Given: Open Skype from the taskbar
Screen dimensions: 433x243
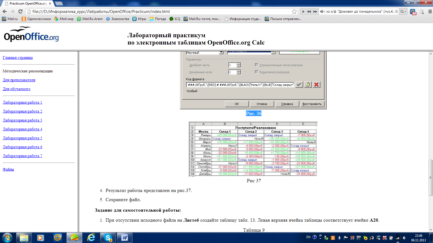Looking at the screenshot, I should pos(108,238).
